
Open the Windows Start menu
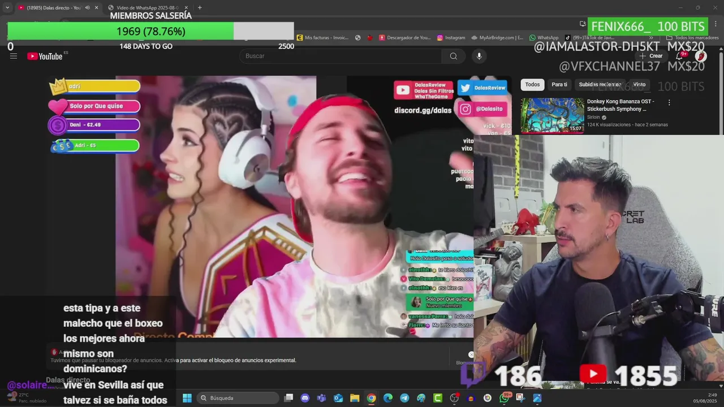(x=187, y=398)
